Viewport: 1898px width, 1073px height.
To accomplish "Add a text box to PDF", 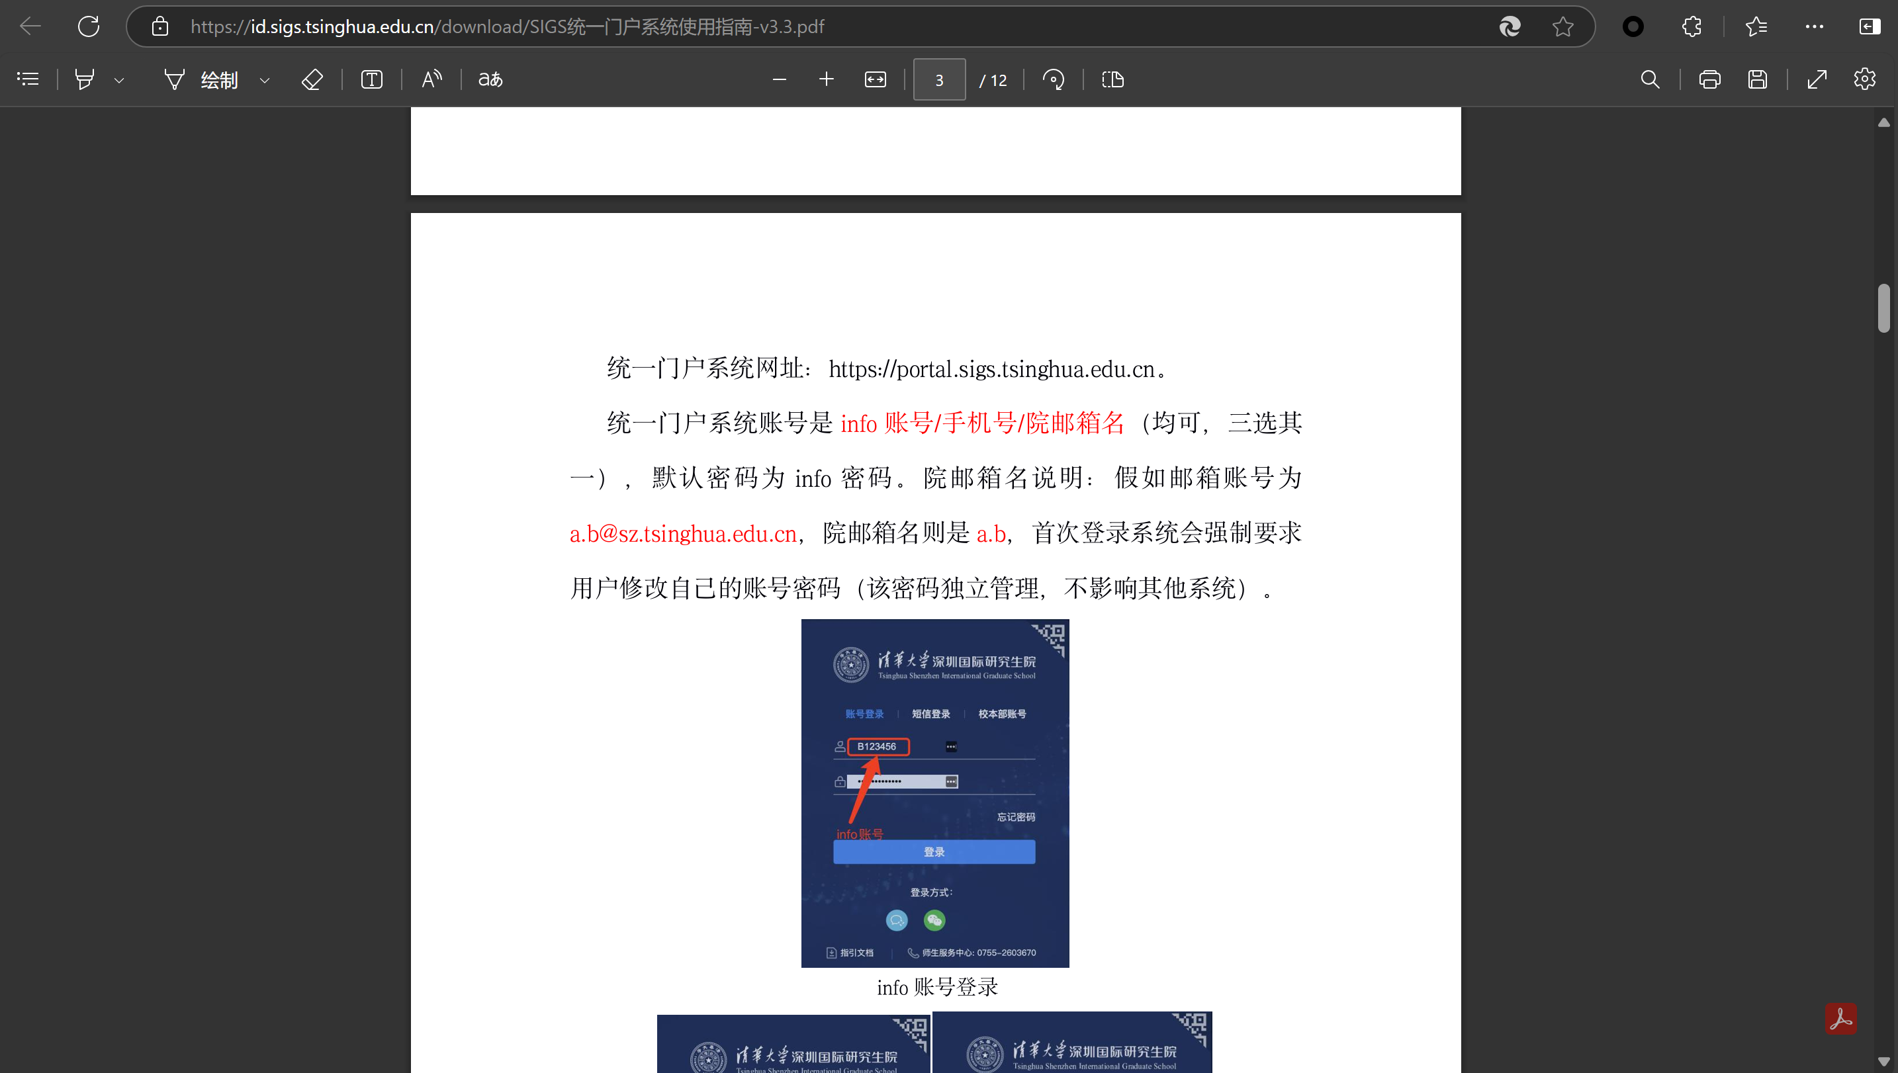I will point(371,79).
